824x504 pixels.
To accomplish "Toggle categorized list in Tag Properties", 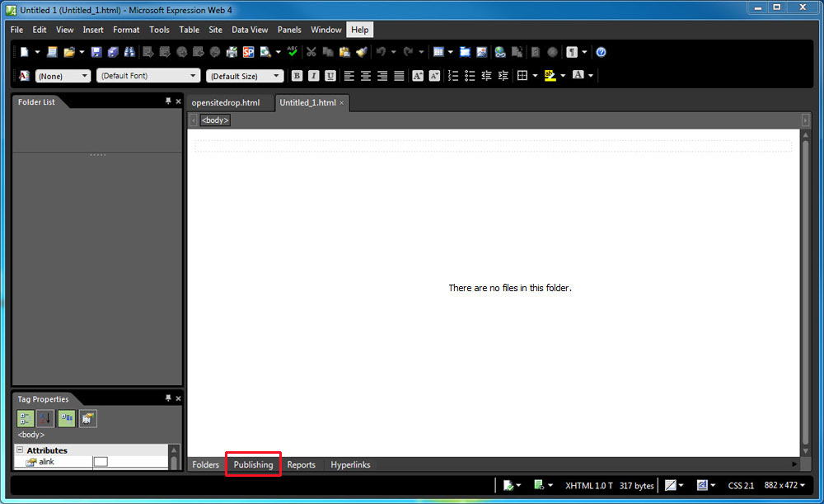I will coord(26,419).
